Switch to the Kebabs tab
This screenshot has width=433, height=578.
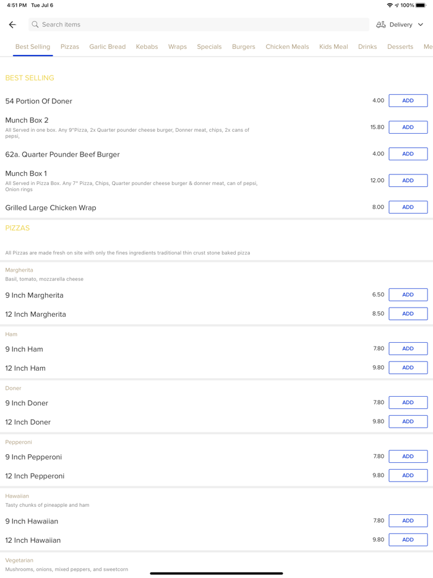click(x=147, y=47)
